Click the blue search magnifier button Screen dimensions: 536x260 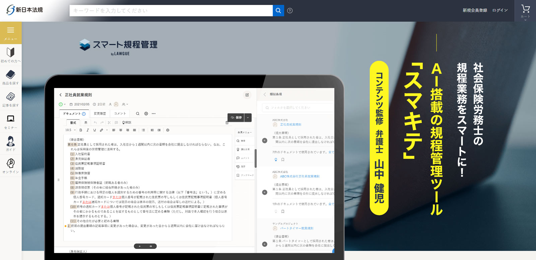278,11
